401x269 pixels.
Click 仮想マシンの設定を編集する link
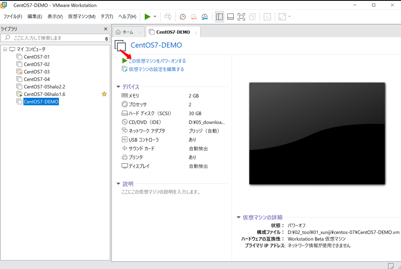(156, 69)
